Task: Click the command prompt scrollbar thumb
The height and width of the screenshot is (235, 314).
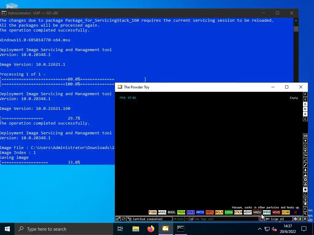Action: pyautogui.click(x=296, y=29)
